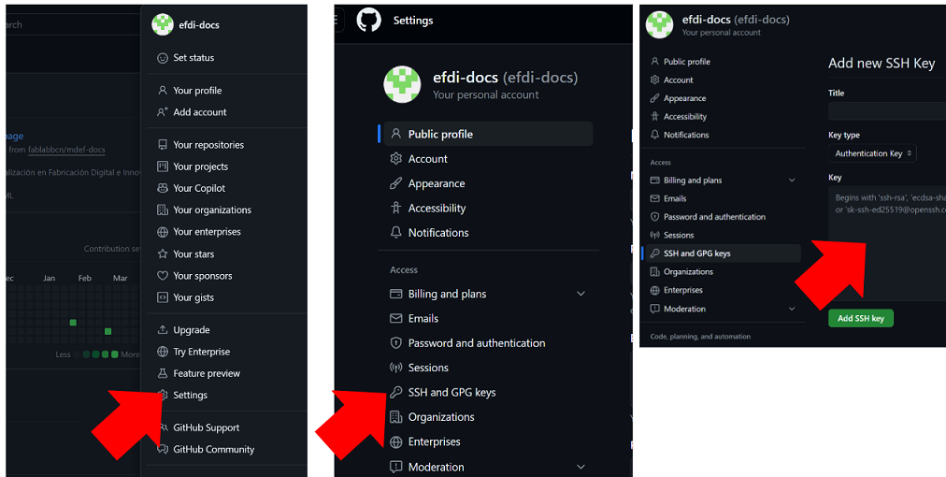Select Public profile beside the Add new SSH Key form

(686, 62)
